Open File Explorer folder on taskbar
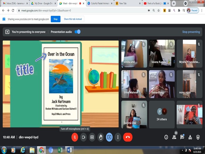 point(32,150)
